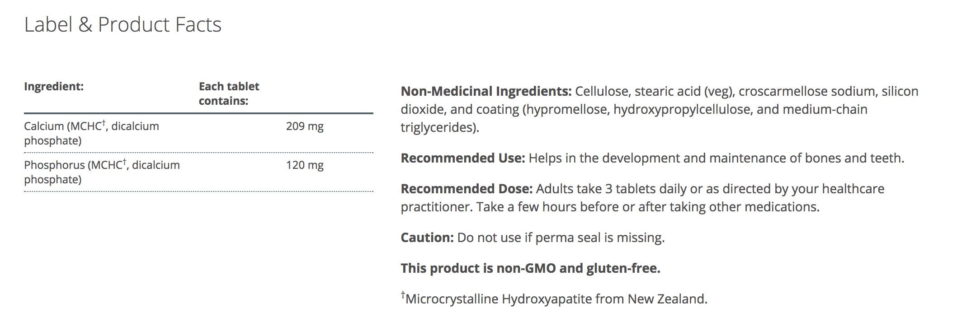This screenshot has width=971, height=317.
Task: Click the Label & Product Facts heading
Action: pos(123,24)
